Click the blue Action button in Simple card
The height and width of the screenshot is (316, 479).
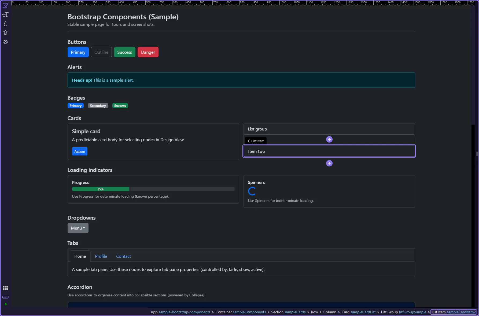click(80, 151)
